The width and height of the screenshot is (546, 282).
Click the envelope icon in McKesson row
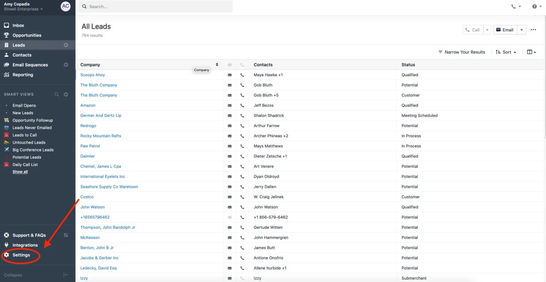pyautogui.click(x=229, y=238)
